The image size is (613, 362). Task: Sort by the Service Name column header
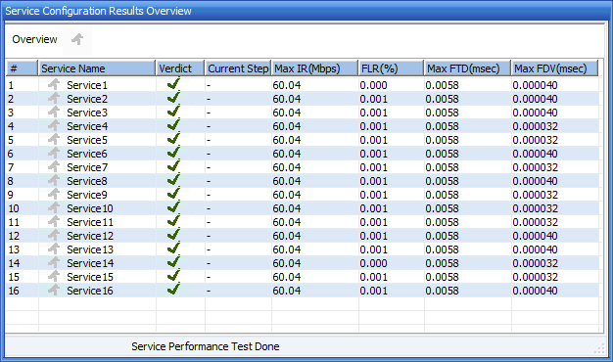click(97, 68)
